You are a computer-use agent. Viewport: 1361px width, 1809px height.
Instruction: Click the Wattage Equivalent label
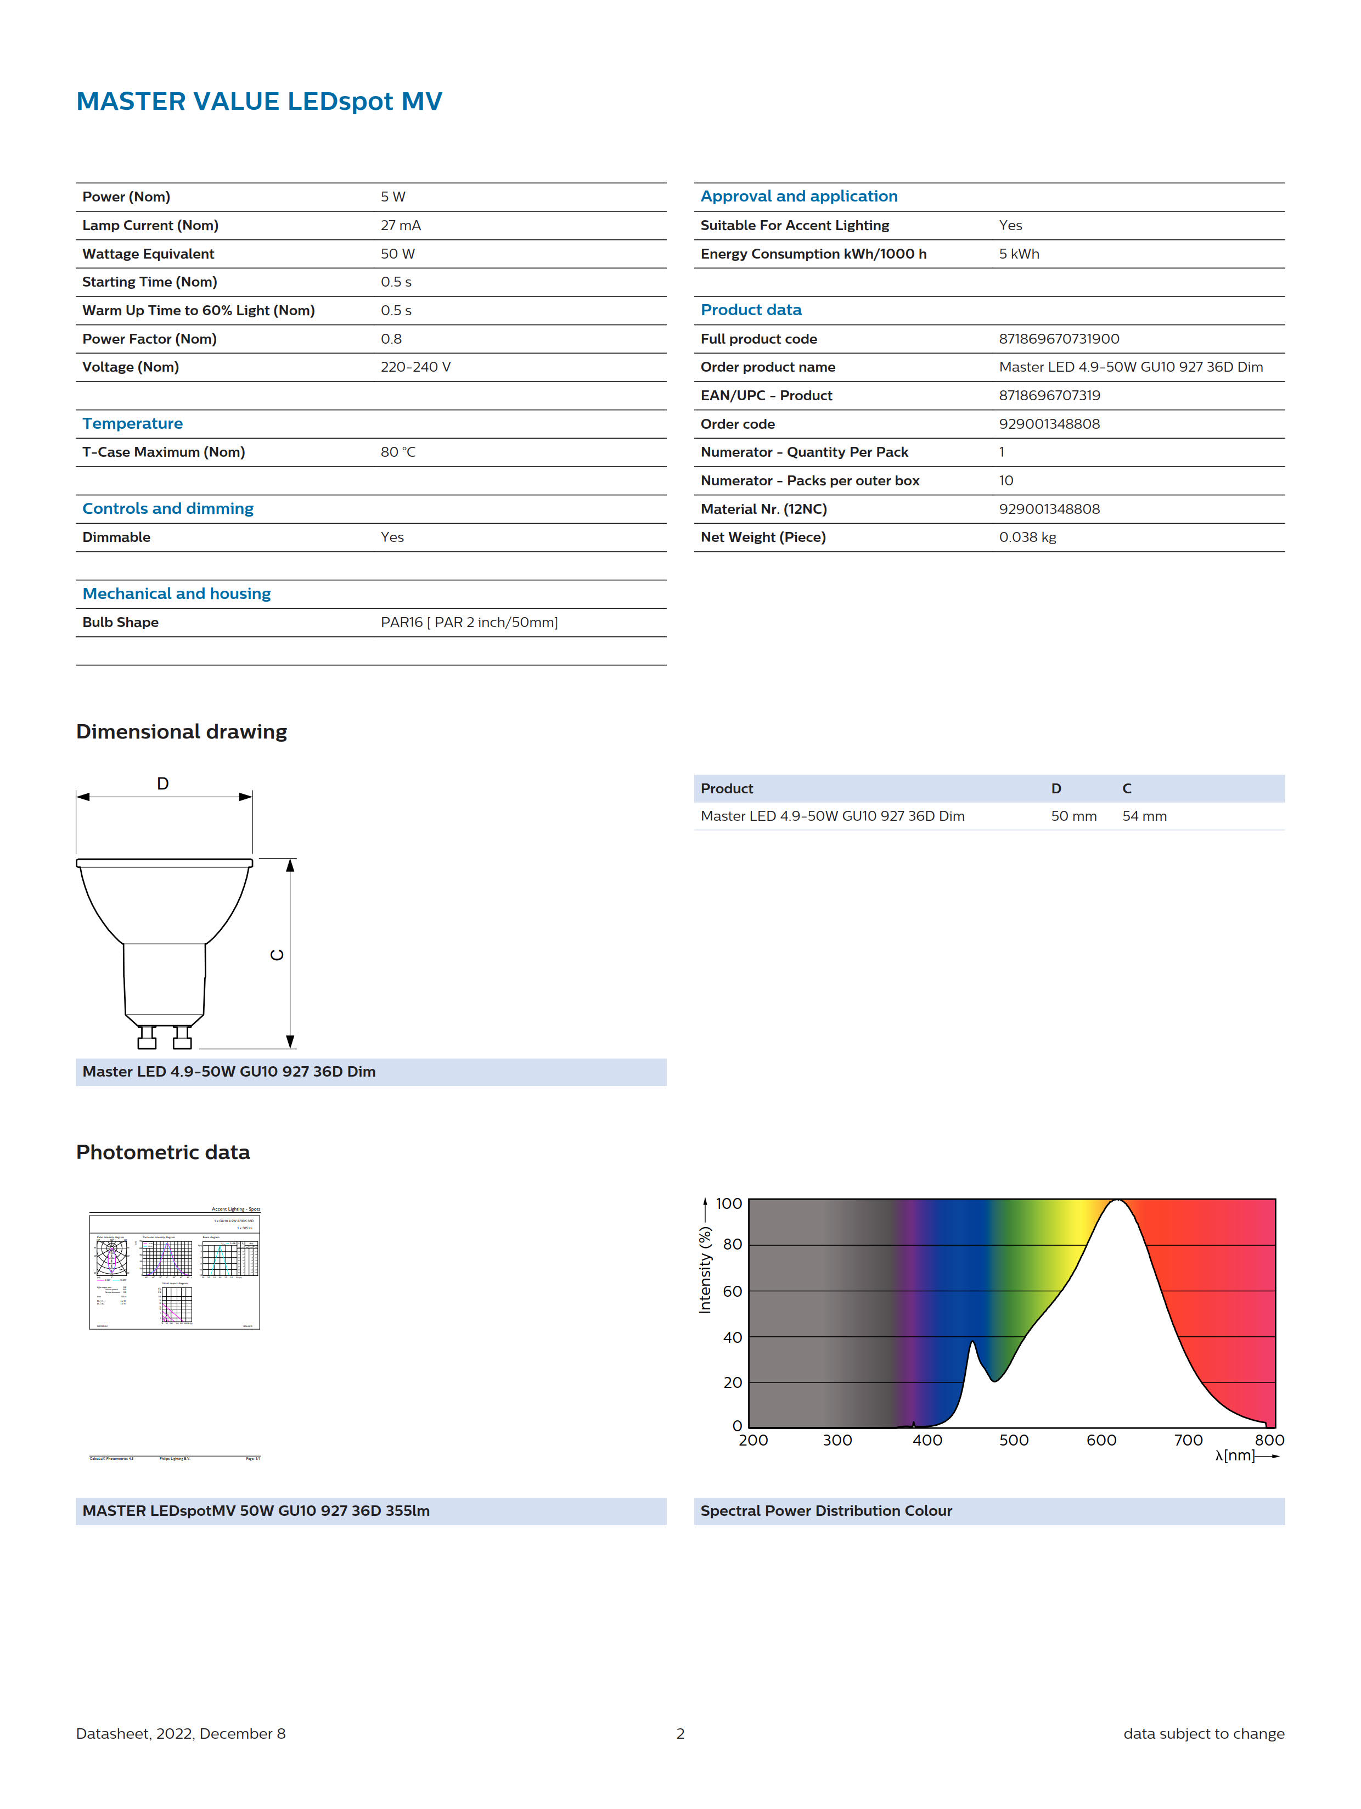coord(148,254)
